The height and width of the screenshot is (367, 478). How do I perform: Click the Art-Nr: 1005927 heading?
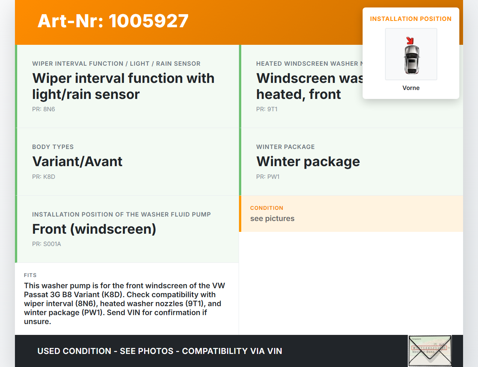[x=113, y=21]
